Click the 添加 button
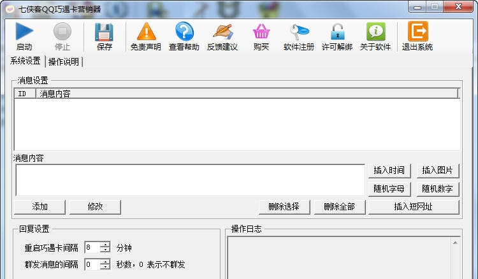The image size is (478, 279). (x=40, y=207)
